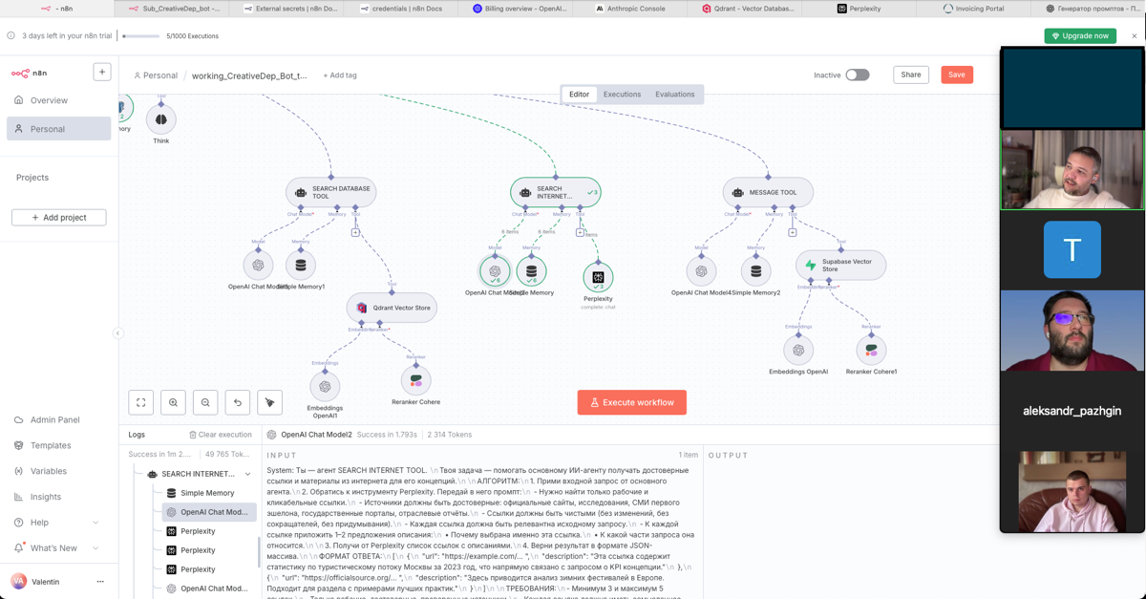Click the executions usage progress bar
Screen dimensions: 1146x599
click(141, 36)
